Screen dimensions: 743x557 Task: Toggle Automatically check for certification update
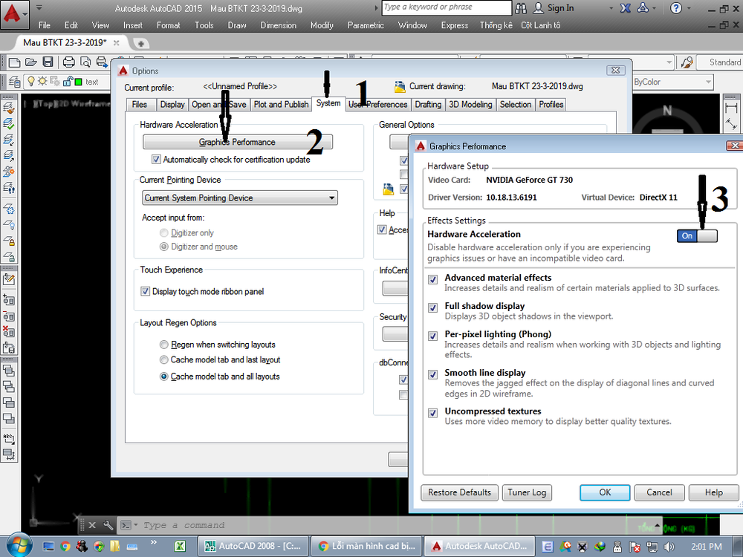coord(156,160)
